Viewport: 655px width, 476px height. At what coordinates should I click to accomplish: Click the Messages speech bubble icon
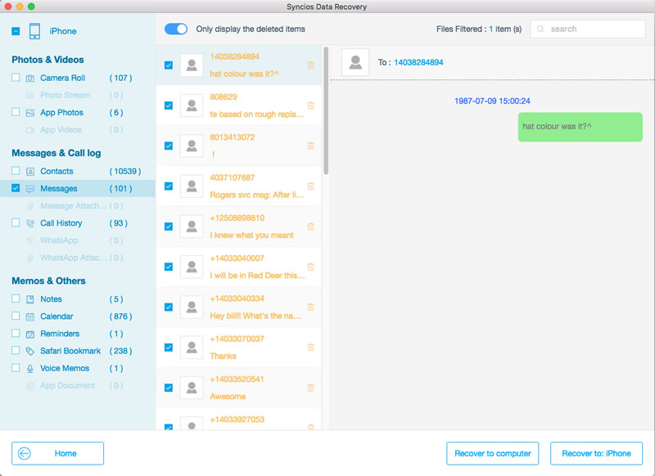pos(30,189)
